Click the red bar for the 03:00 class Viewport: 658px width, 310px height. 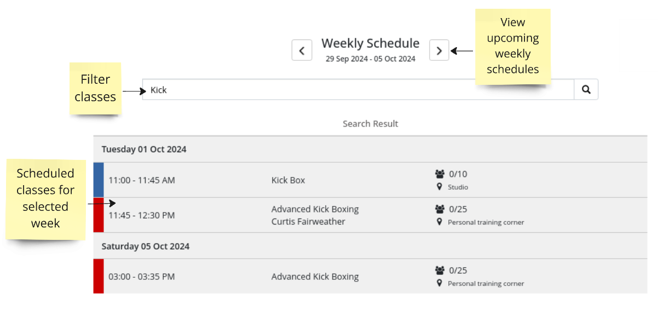click(99, 276)
